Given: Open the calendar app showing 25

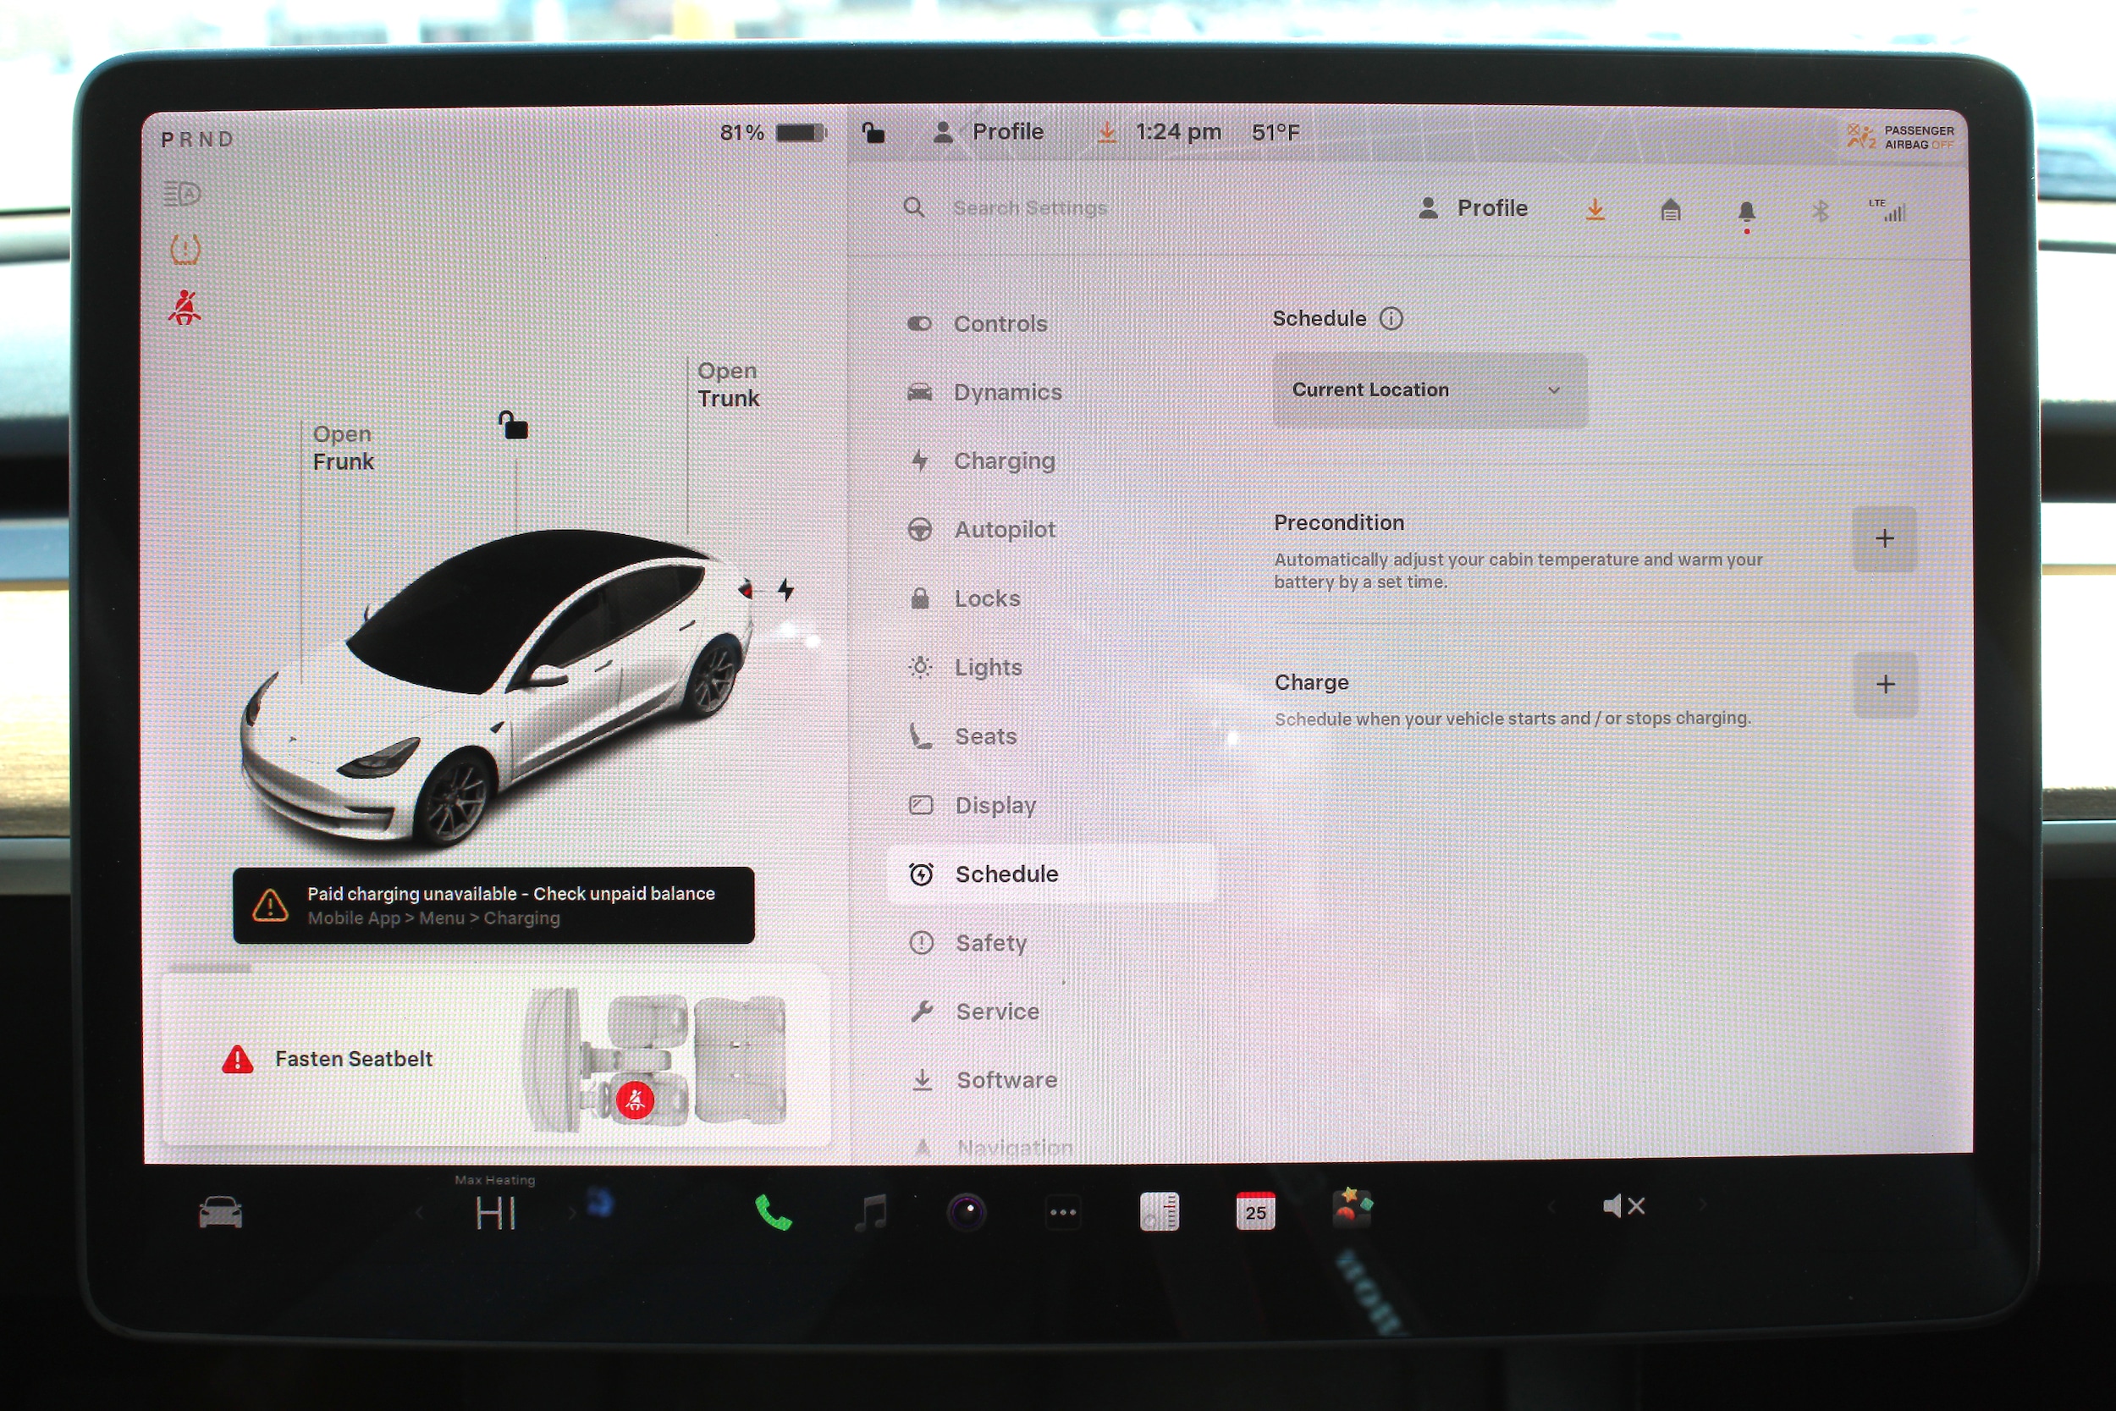Looking at the screenshot, I should click(x=1255, y=1212).
